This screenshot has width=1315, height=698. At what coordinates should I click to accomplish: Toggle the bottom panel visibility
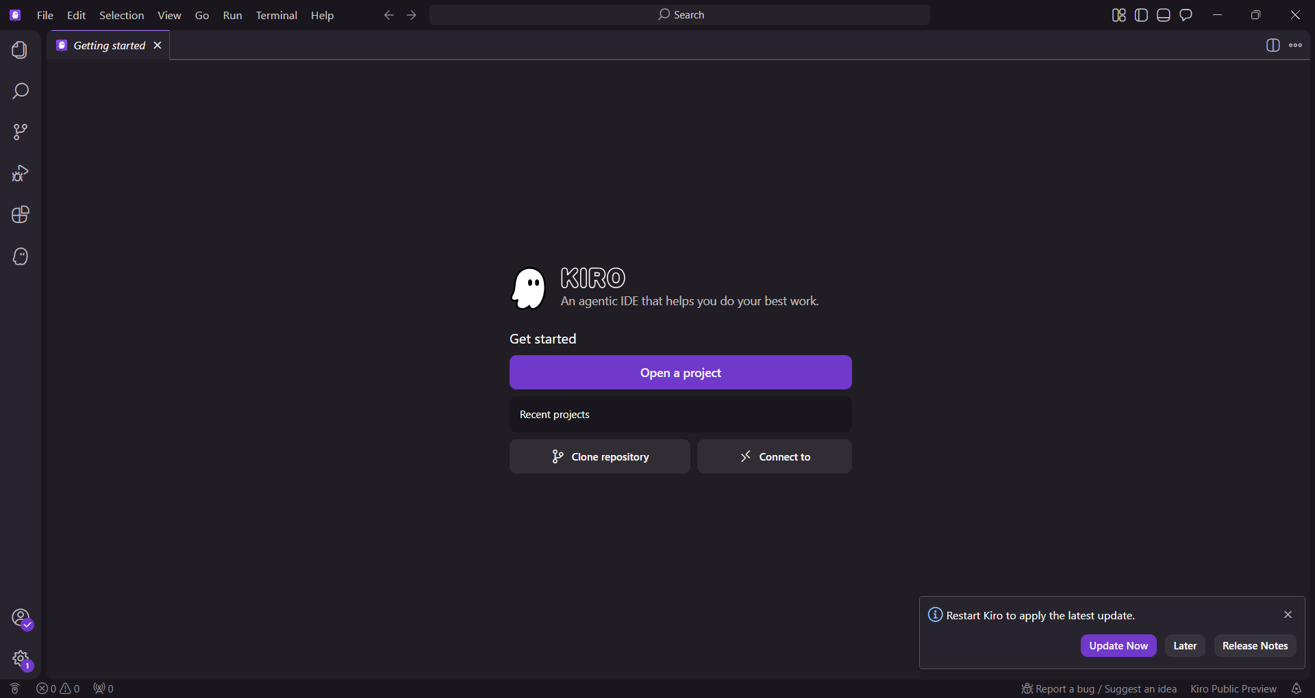click(x=1164, y=15)
